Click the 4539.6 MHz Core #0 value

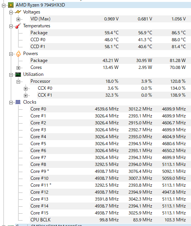[106, 109]
